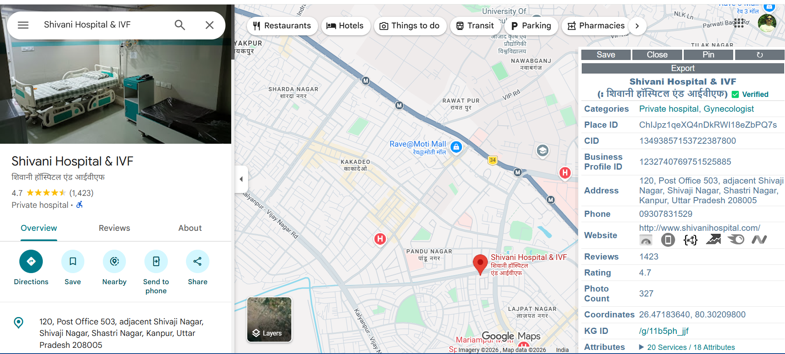The width and height of the screenshot is (785, 354).
Task: Expand the 20 Services / 18 Attributes list
Action: [687, 347]
